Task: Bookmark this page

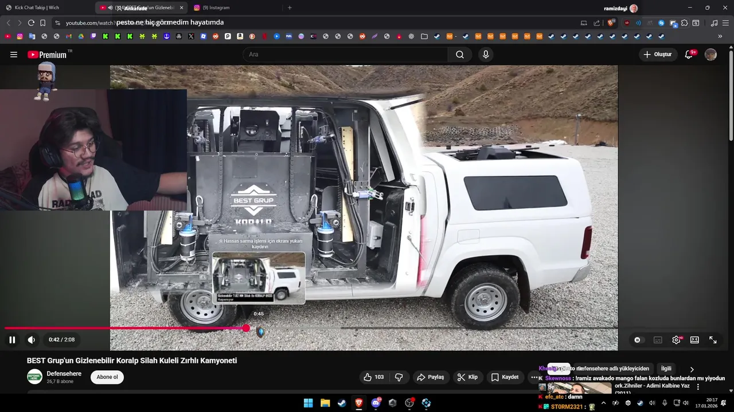Action: click(42, 23)
